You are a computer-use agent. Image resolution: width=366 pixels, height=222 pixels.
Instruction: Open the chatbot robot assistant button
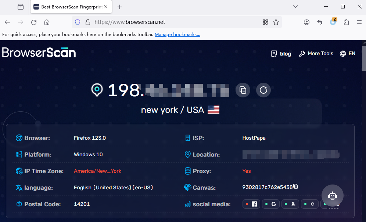tap(333, 196)
